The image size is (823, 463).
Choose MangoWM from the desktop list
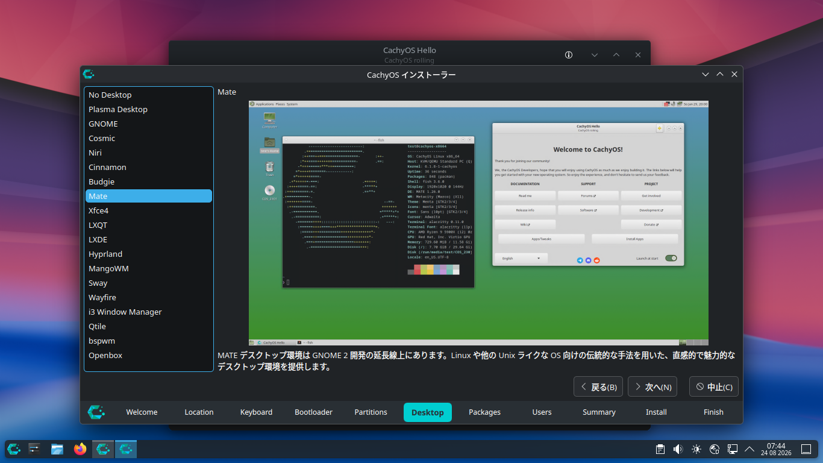[x=149, y=268]
